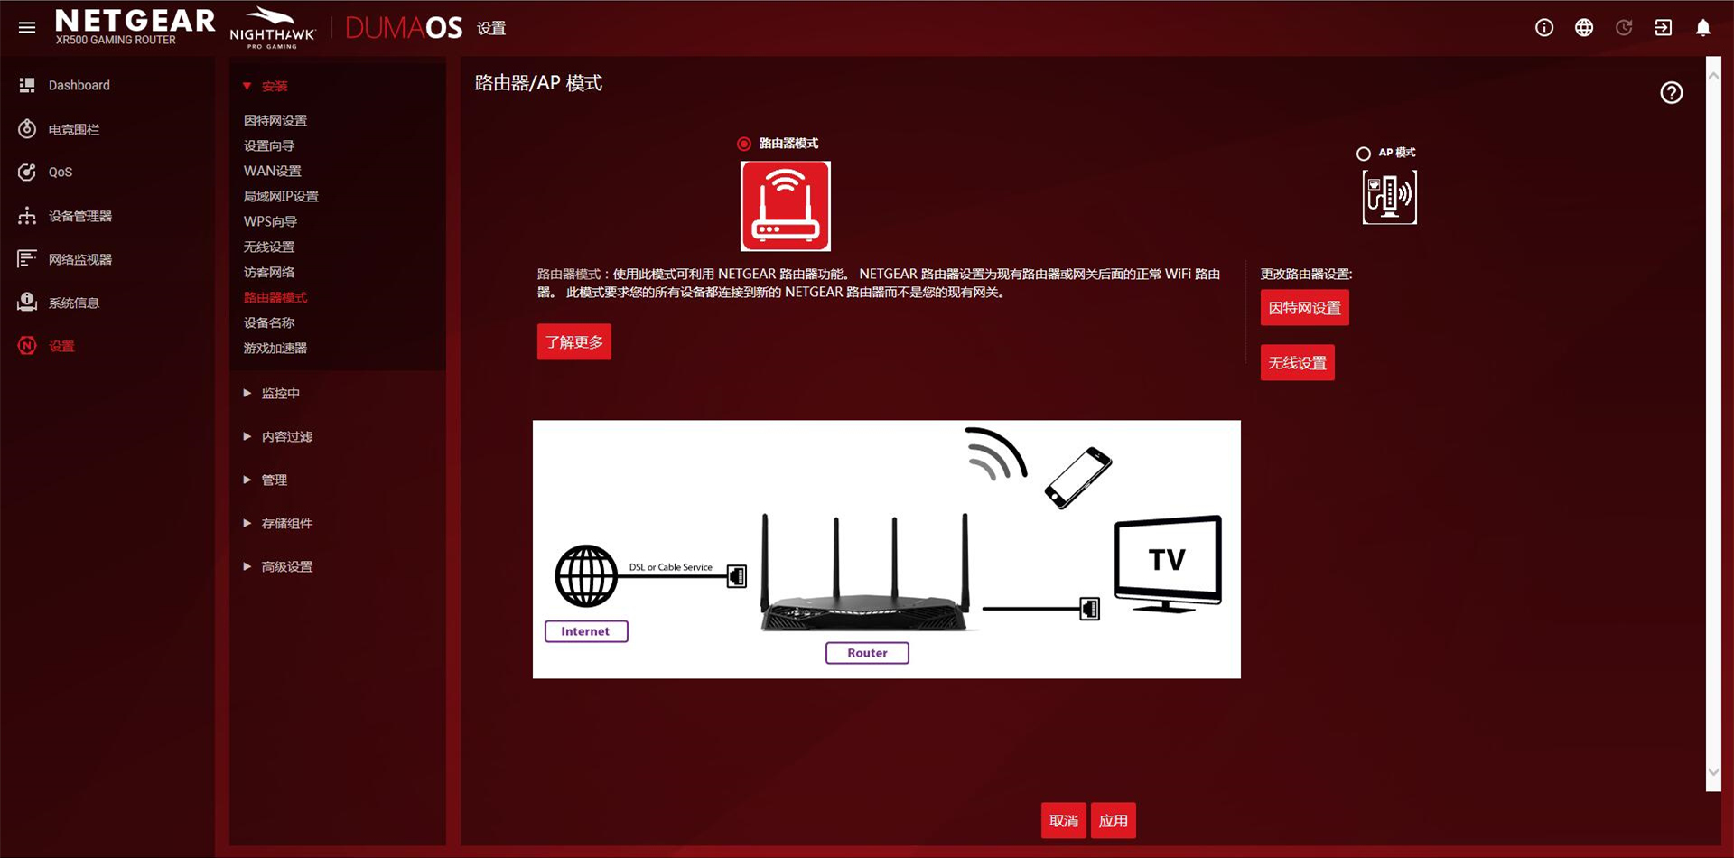Click the notification bell icon
This screenshot has width=1734, height=858.
[1702, 27]
